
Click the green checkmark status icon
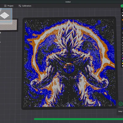(121, 104)
